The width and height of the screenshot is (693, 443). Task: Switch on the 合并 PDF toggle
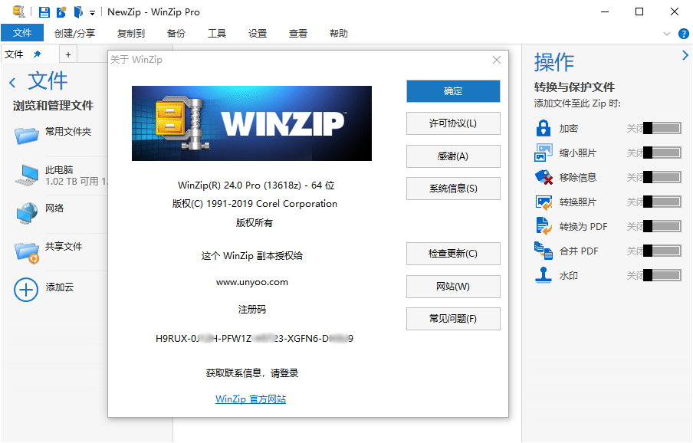tap(662, 251)
